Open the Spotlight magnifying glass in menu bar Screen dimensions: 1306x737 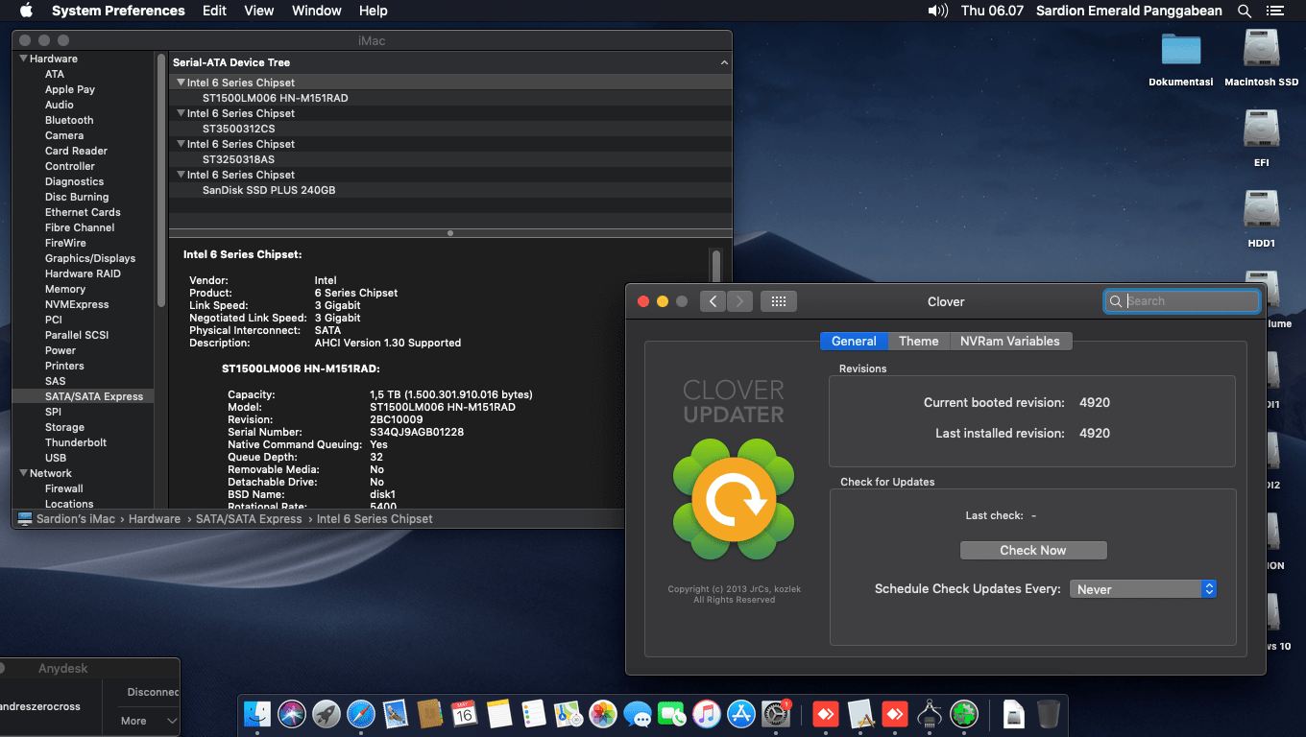1245,11
